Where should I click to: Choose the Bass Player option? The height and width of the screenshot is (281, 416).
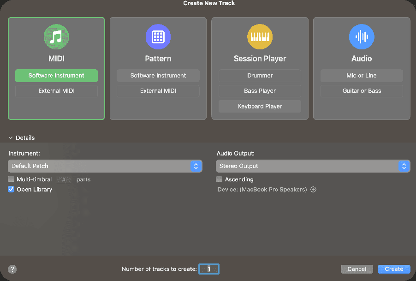[260, 91]
